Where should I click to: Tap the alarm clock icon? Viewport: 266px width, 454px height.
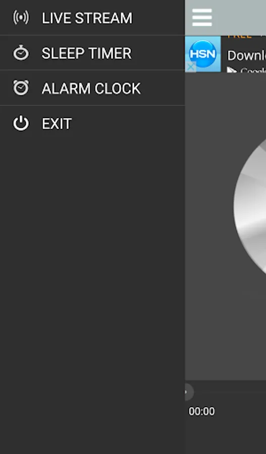pyautogui.click(x=21, y=88)
